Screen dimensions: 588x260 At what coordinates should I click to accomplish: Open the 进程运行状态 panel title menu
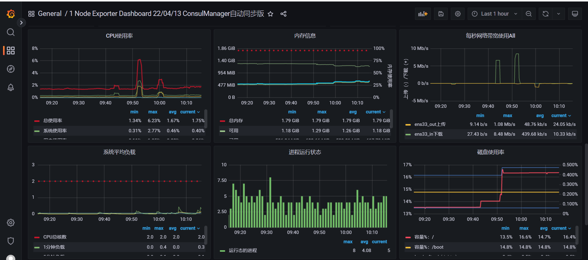[305, 152]
